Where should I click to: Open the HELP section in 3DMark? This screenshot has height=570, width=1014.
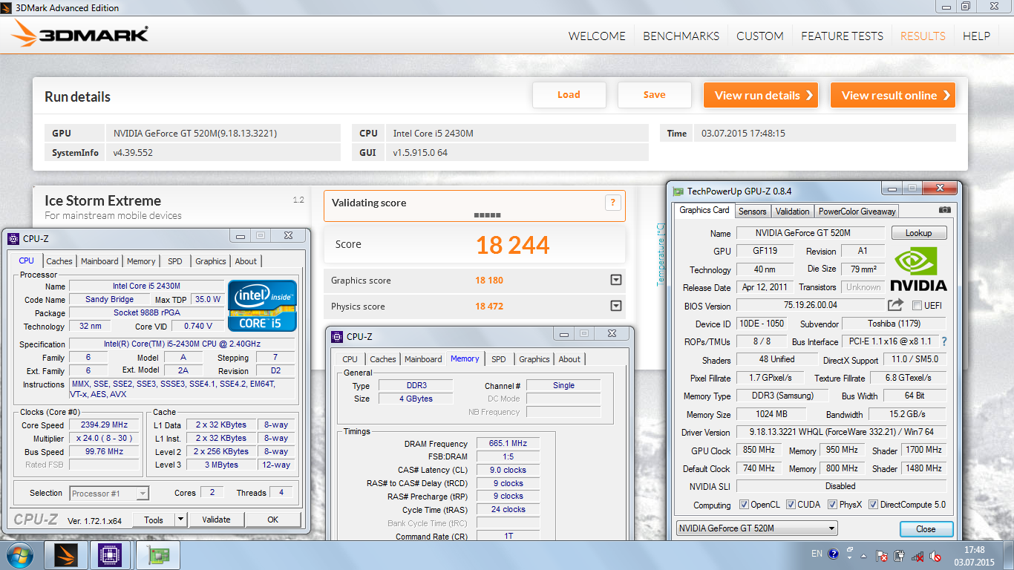pyautogui.click(x=976, y=36)
